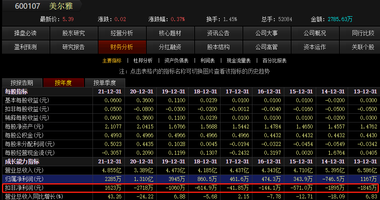Click the 稀释每股收益(元) indicator name
This screenshot has height=200, width=380.
point(27,118)
